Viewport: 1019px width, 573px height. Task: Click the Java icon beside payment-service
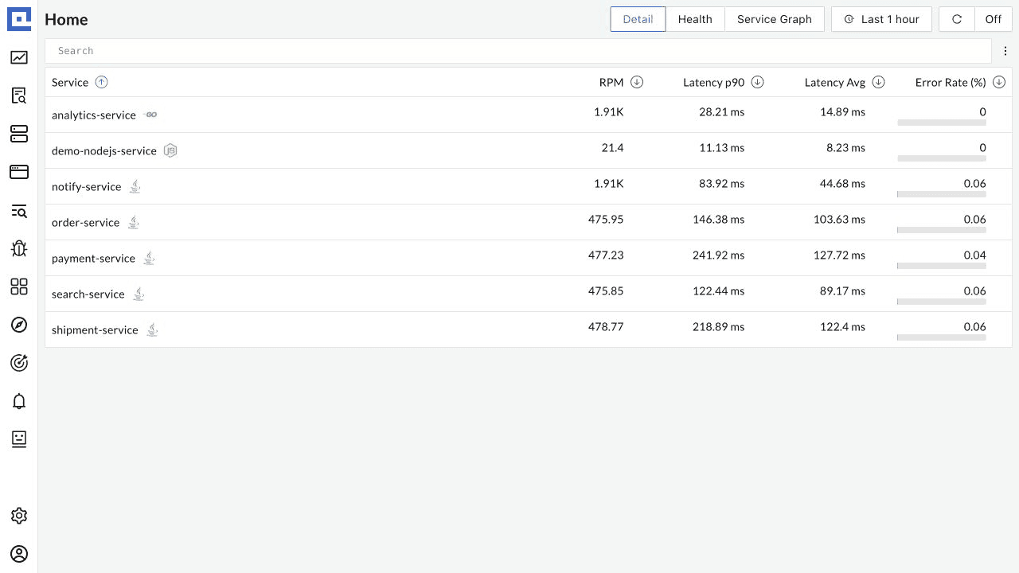pyautogui.click(x=149, y=258)
